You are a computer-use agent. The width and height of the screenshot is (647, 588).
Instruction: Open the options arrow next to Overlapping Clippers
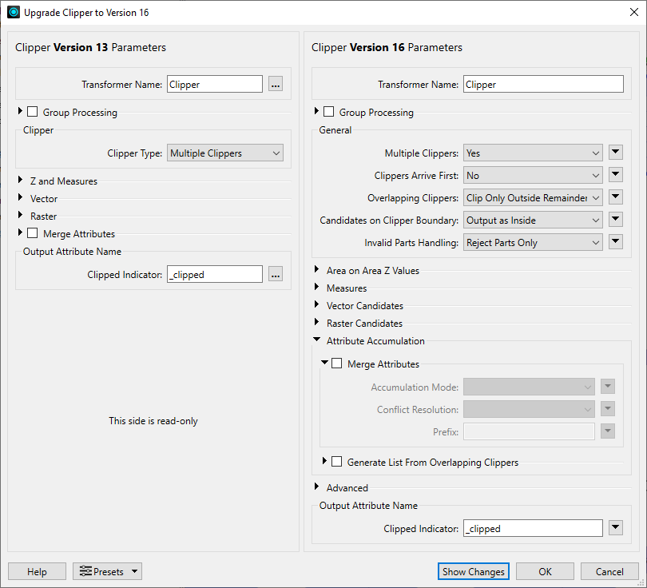(615, 197)
